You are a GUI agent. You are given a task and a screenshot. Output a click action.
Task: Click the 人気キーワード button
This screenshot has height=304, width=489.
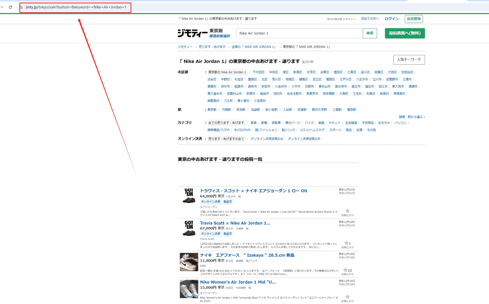[x=409, y=60]
